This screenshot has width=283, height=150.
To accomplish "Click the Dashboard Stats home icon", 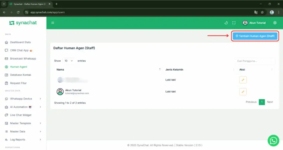I will point(7,42).
